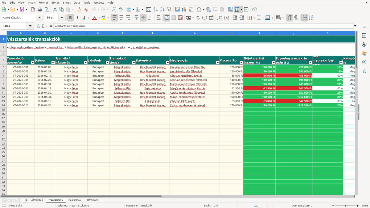
Task: Toggle Wrap Text
Action: pos(158,18)
